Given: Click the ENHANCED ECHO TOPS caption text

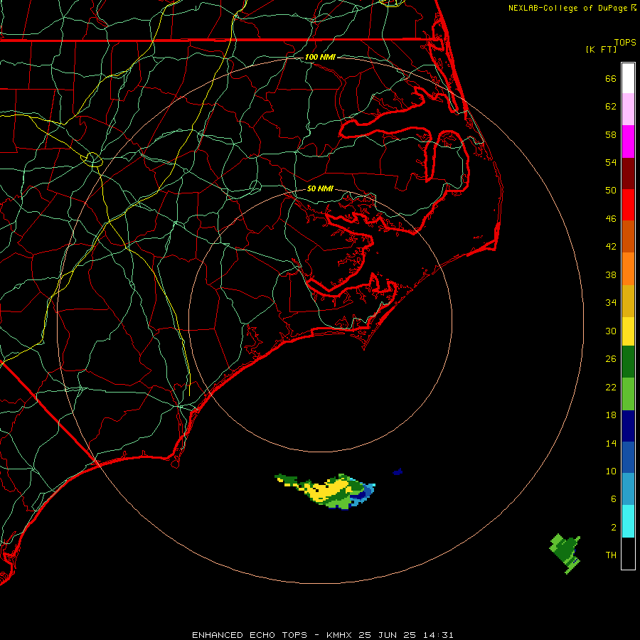Looking at the screenshot, I should (250, 635).
